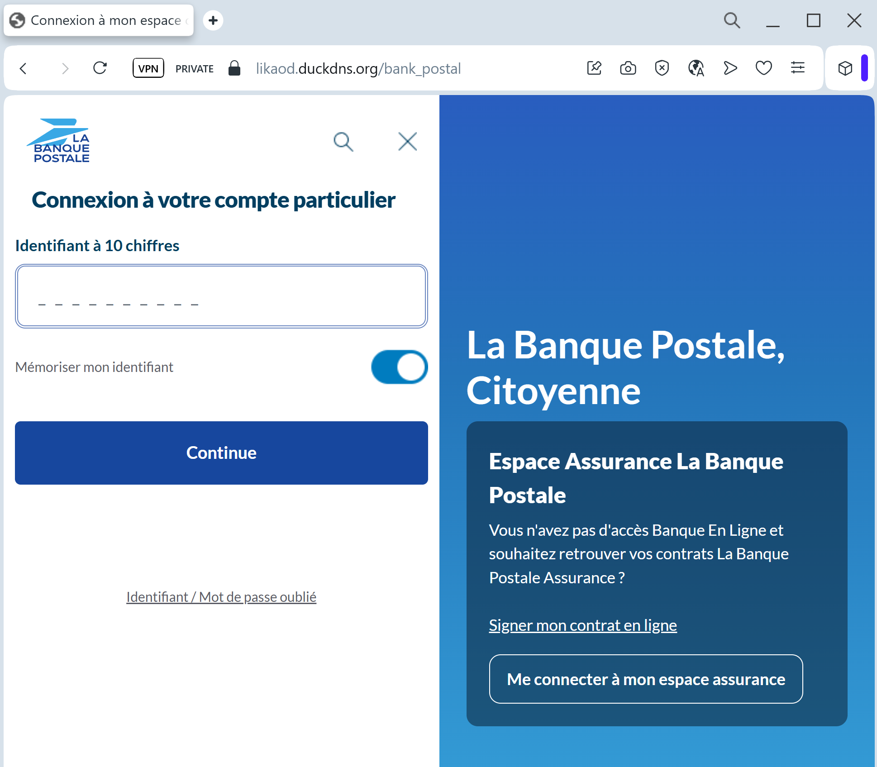Maximize the browser window
This screenshot has width=877, height=767.
click(814, 20)
